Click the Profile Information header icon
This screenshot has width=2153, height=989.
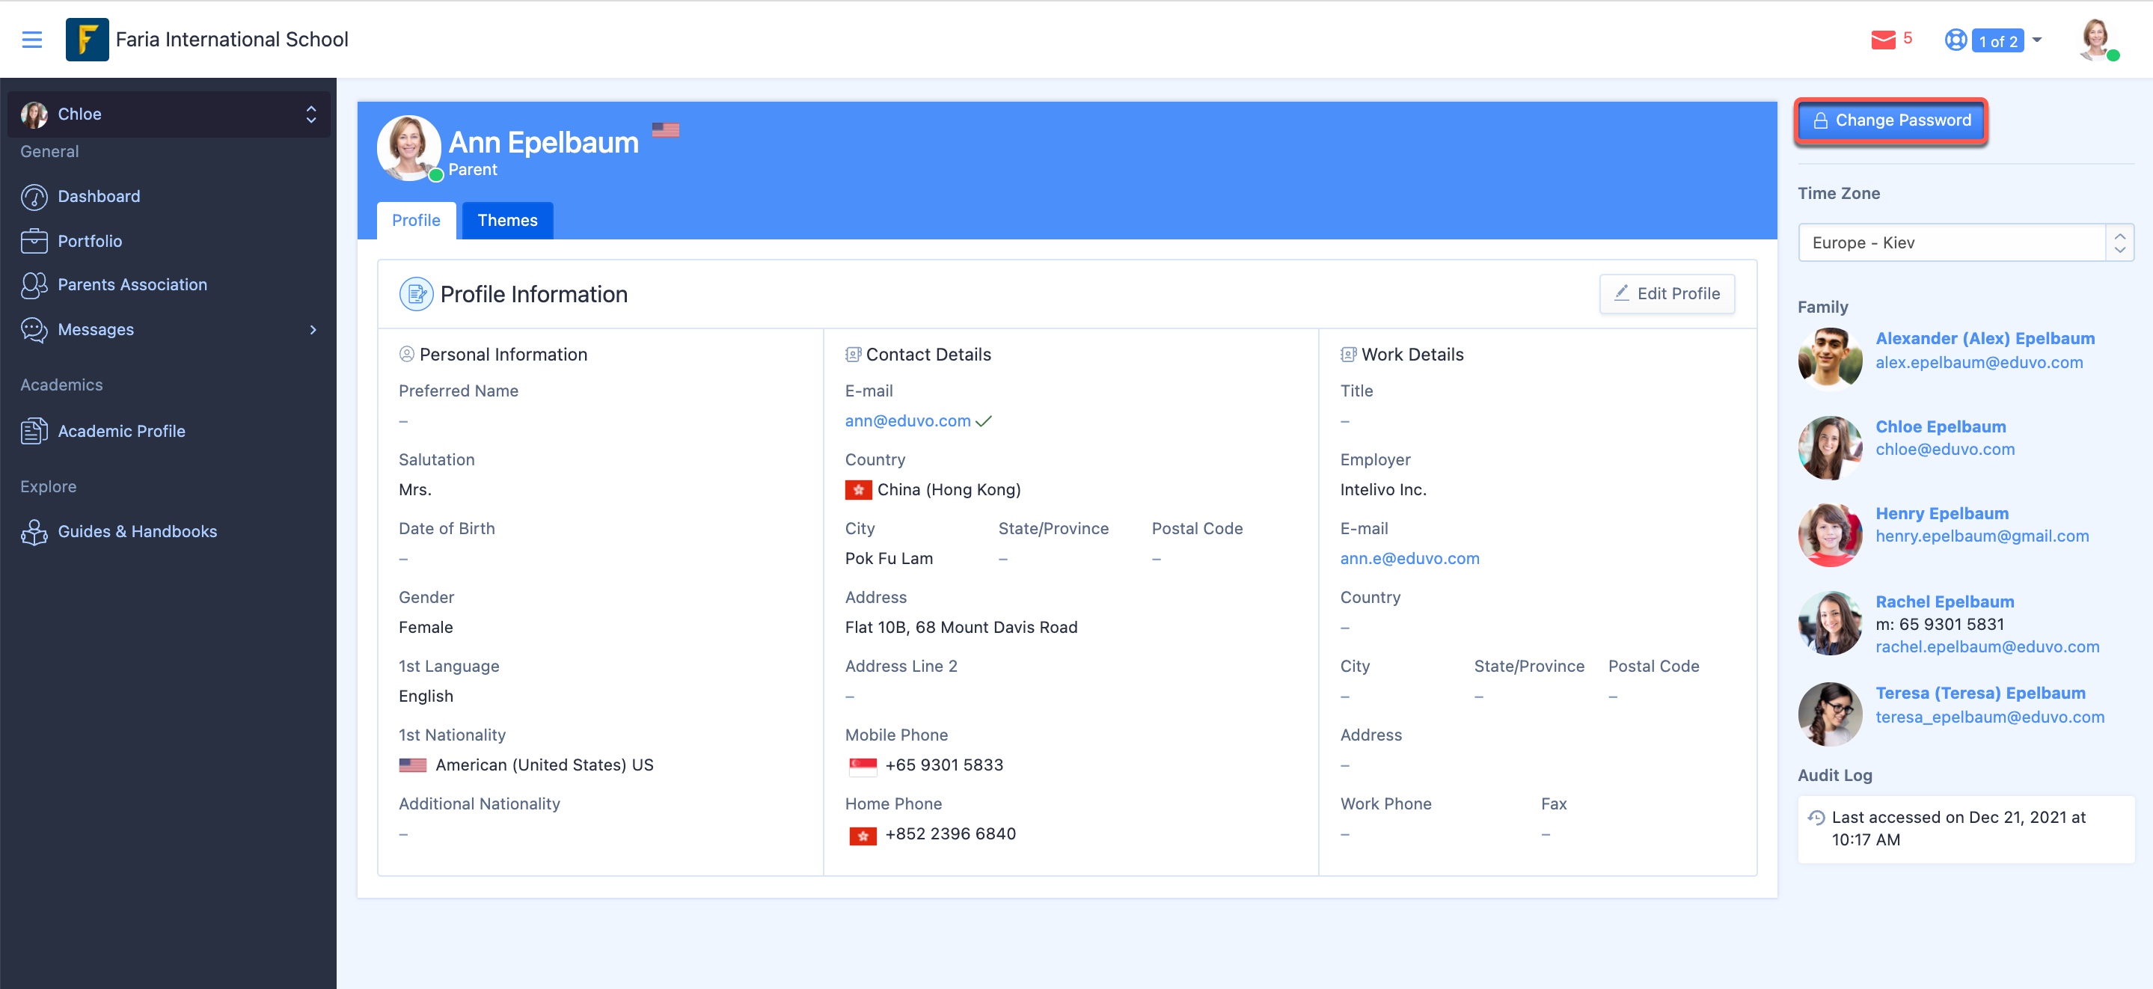[x=416, y=294]
